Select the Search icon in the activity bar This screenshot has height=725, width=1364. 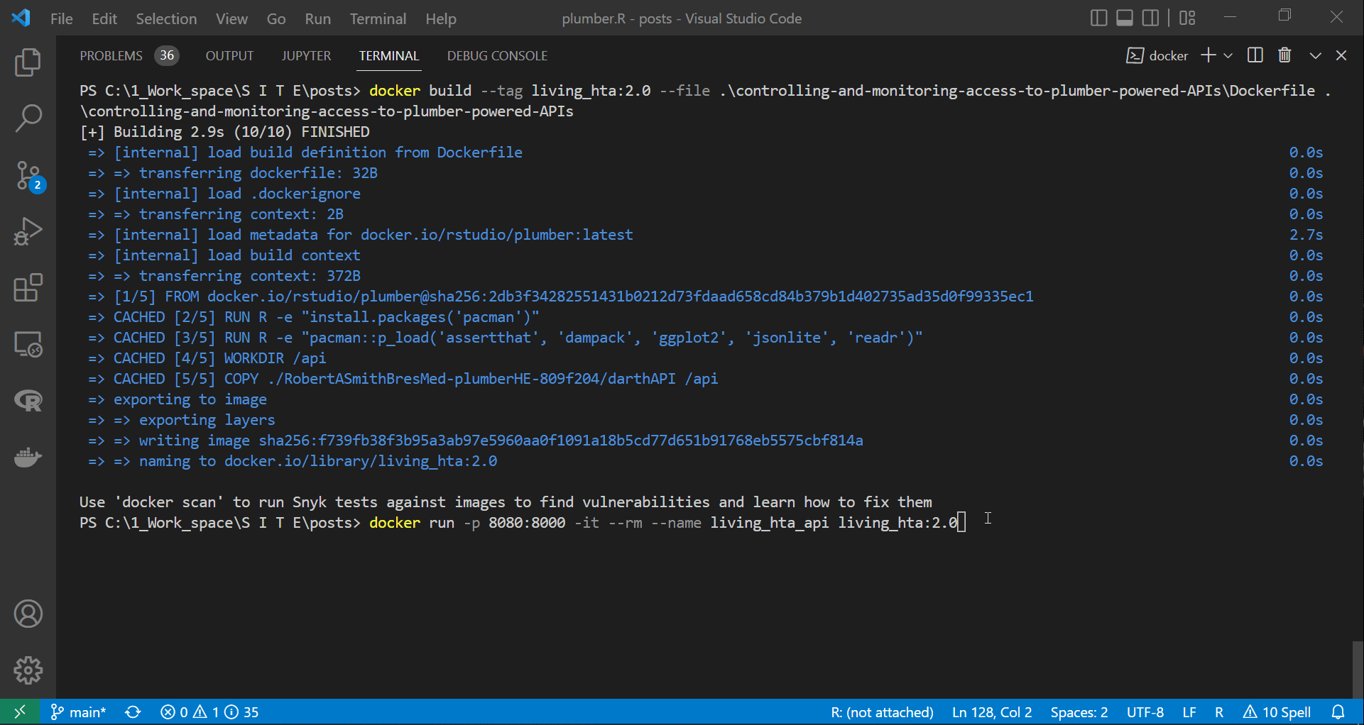click(28, 118)
